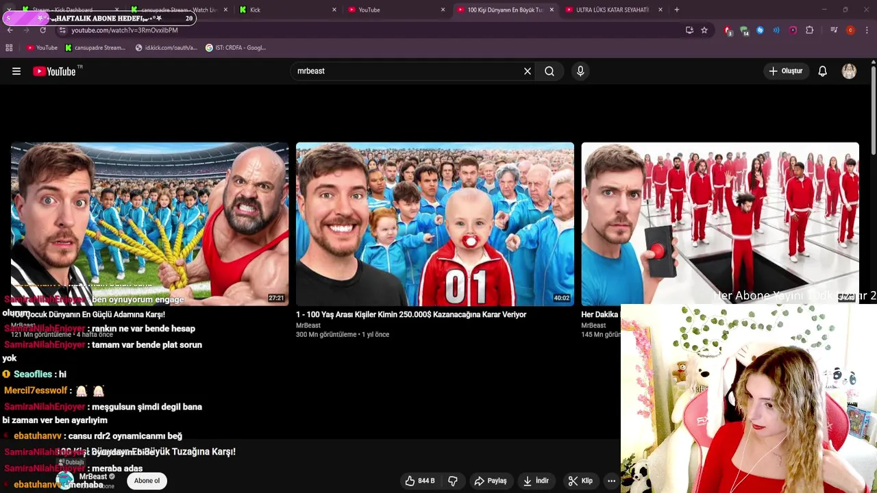Click the green extension icon with badge 14
Viewport: 877px width, 493px height.
coord(744,30)
